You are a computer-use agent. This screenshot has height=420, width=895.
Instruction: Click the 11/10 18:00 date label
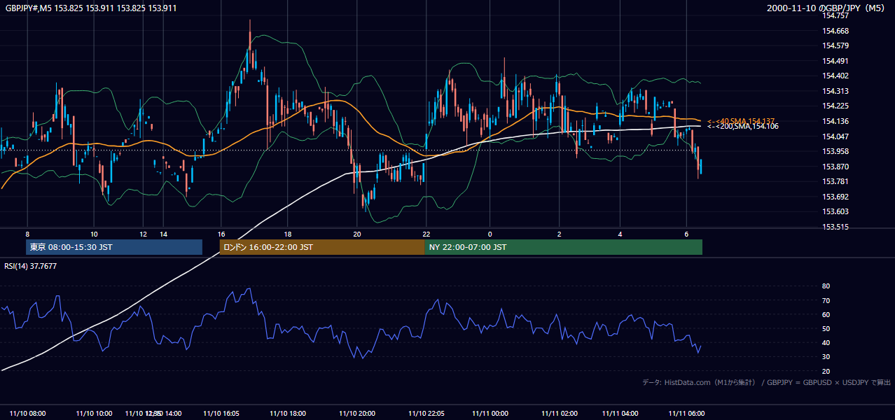point(288,414)
